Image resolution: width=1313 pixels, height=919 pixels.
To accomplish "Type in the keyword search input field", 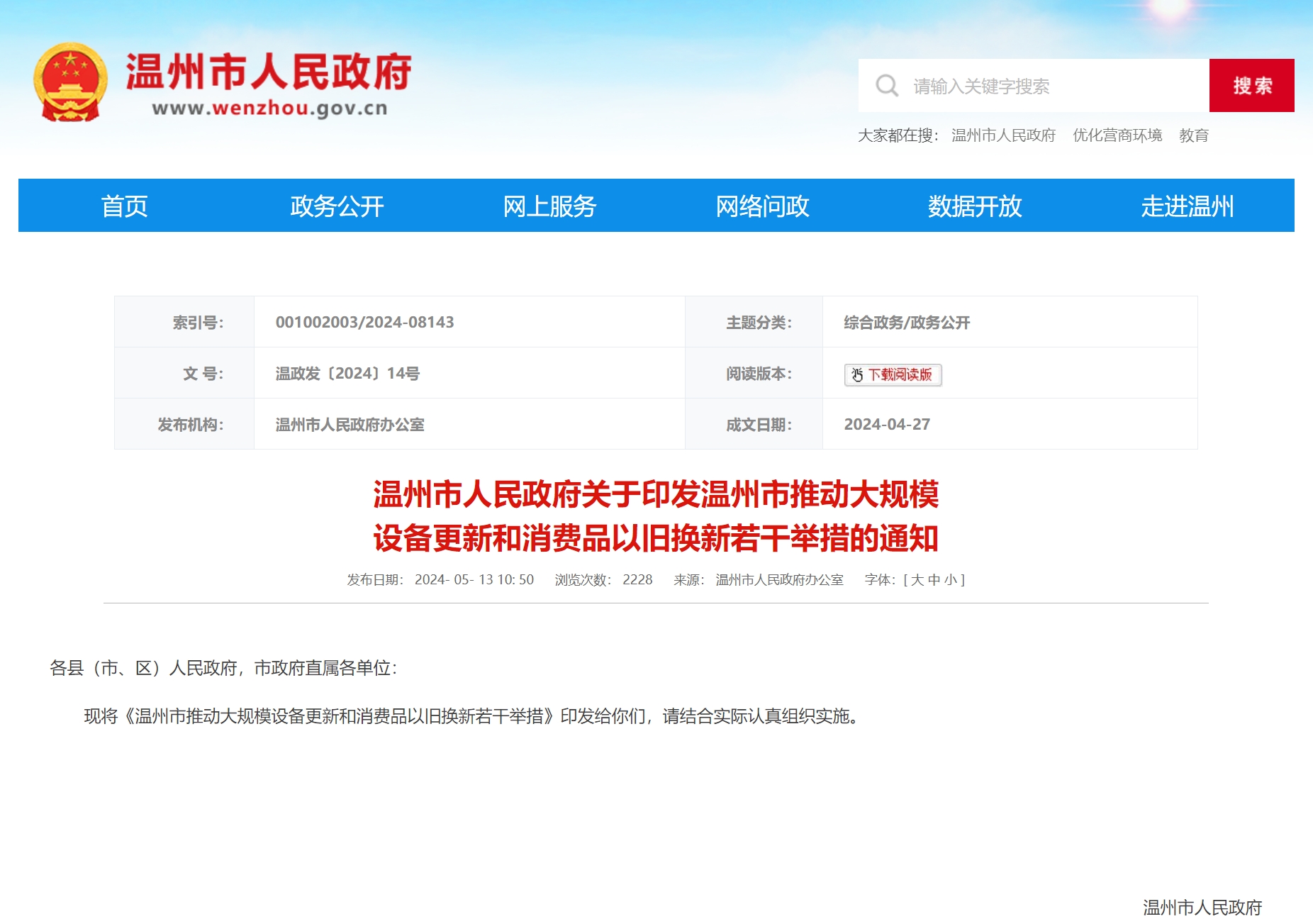I will [x=1049, y=86].
